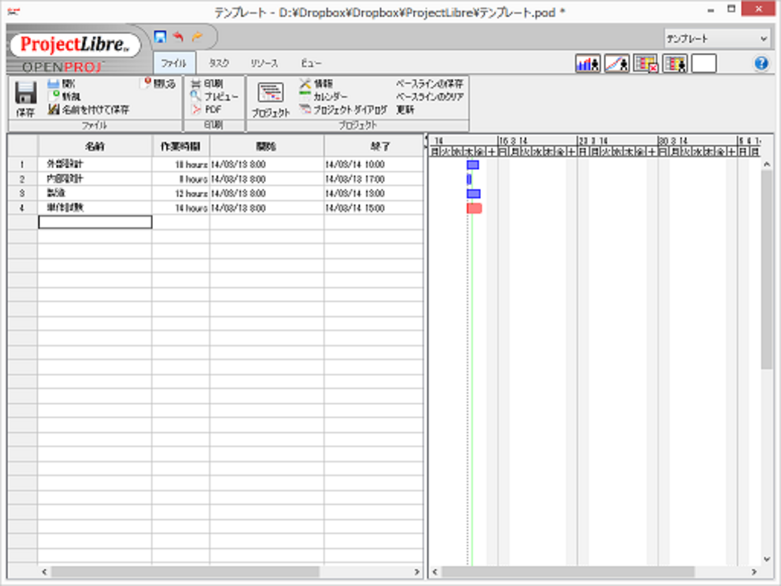Open project 情報 (information)
Image resolution: width=781 pixels, height=586 pixels.
(316, 84)
